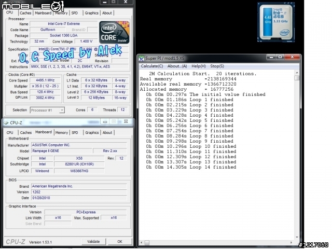This screenshot has height=249, width=332.
Task: Click Super PI scroll down arrow
Action: pos(297,237)
